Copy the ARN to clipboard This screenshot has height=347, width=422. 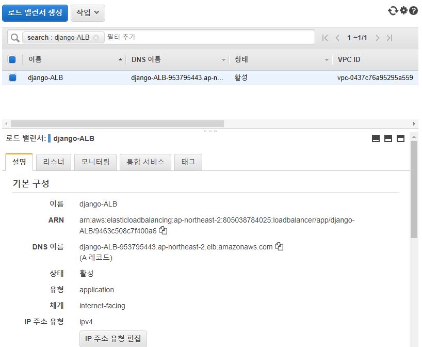click(163, 231)
